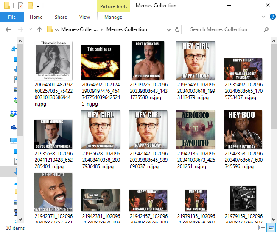The width and height of the screenshot is (277, 232).
Task: Click file name 21942358_10209620340768667...
Action: click(x=243, y=160)
